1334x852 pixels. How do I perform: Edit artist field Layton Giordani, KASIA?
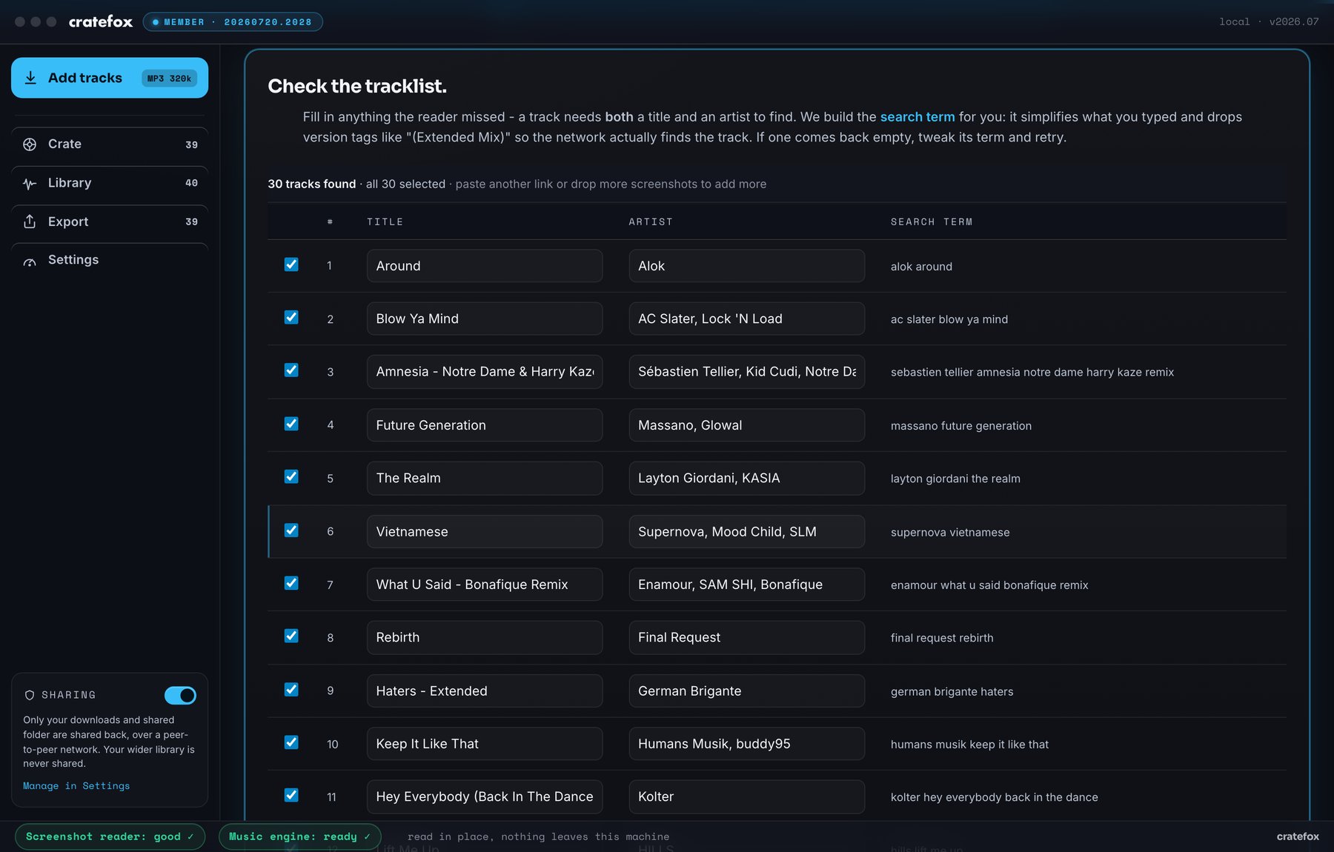pos(747,478)
